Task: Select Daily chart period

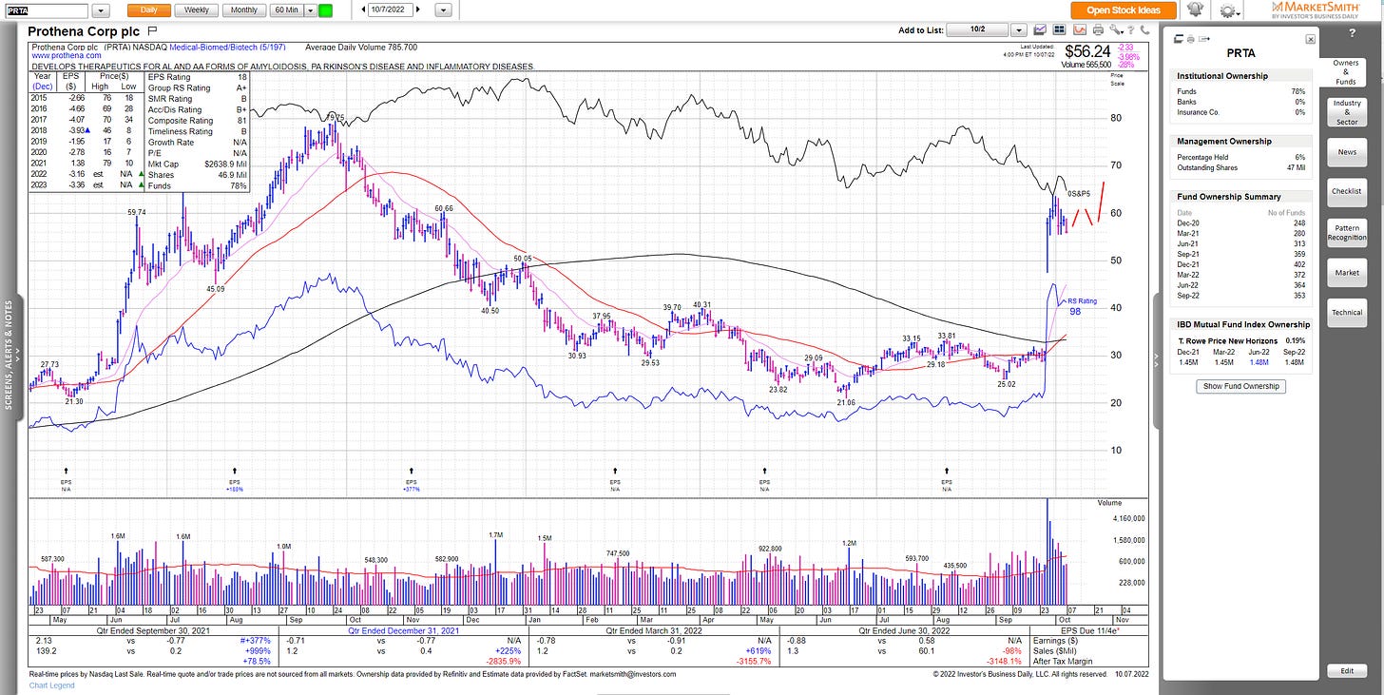Action: coord(148,10)
